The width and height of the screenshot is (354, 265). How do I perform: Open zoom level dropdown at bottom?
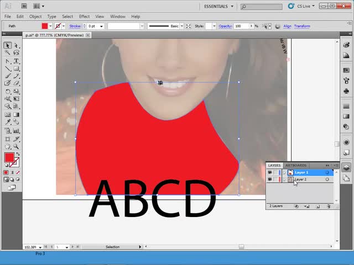pos(40,247)
